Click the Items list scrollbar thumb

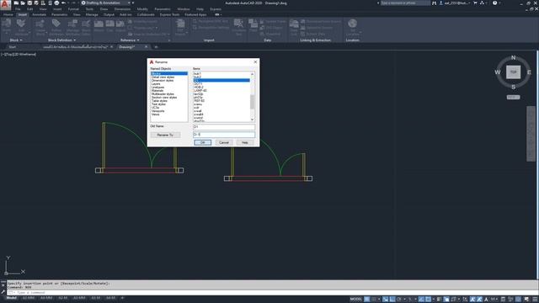point(253,102)
